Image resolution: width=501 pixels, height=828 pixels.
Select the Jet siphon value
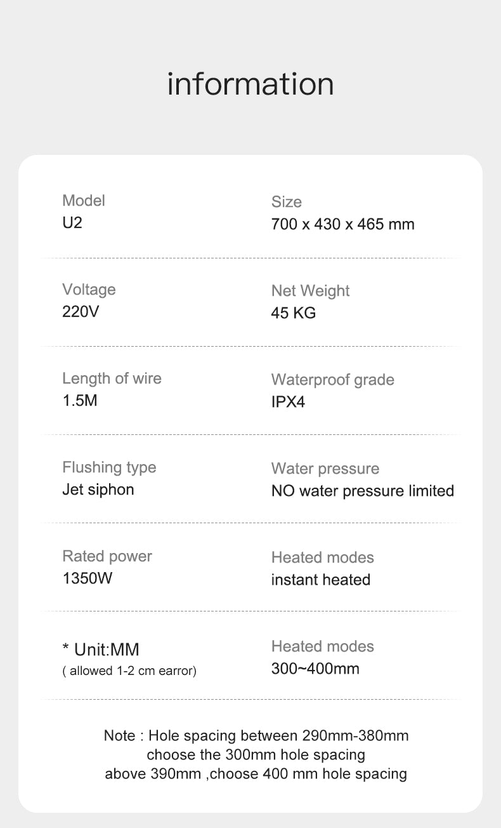[x=98, y=490]
